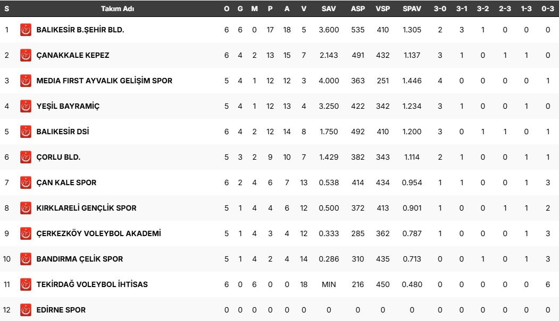The height and width of the screenshot is (321, 559).
Task: Click the Media First Ayvalık Gelişim Spor logo
Action: 26,81
